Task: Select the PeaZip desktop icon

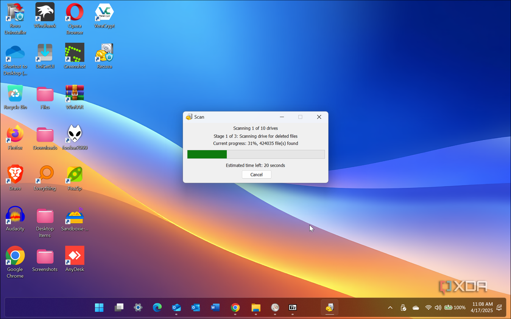Action: coord(75,178)
